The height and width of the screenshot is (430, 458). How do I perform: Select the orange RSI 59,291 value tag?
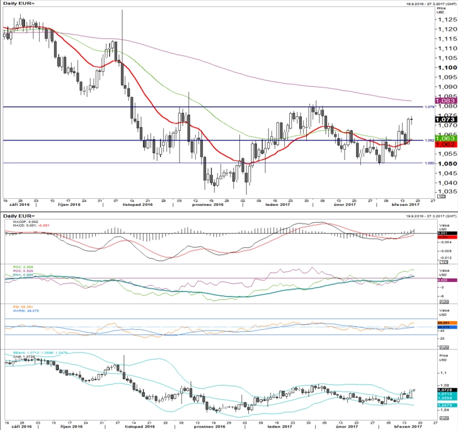pos(447,323)
